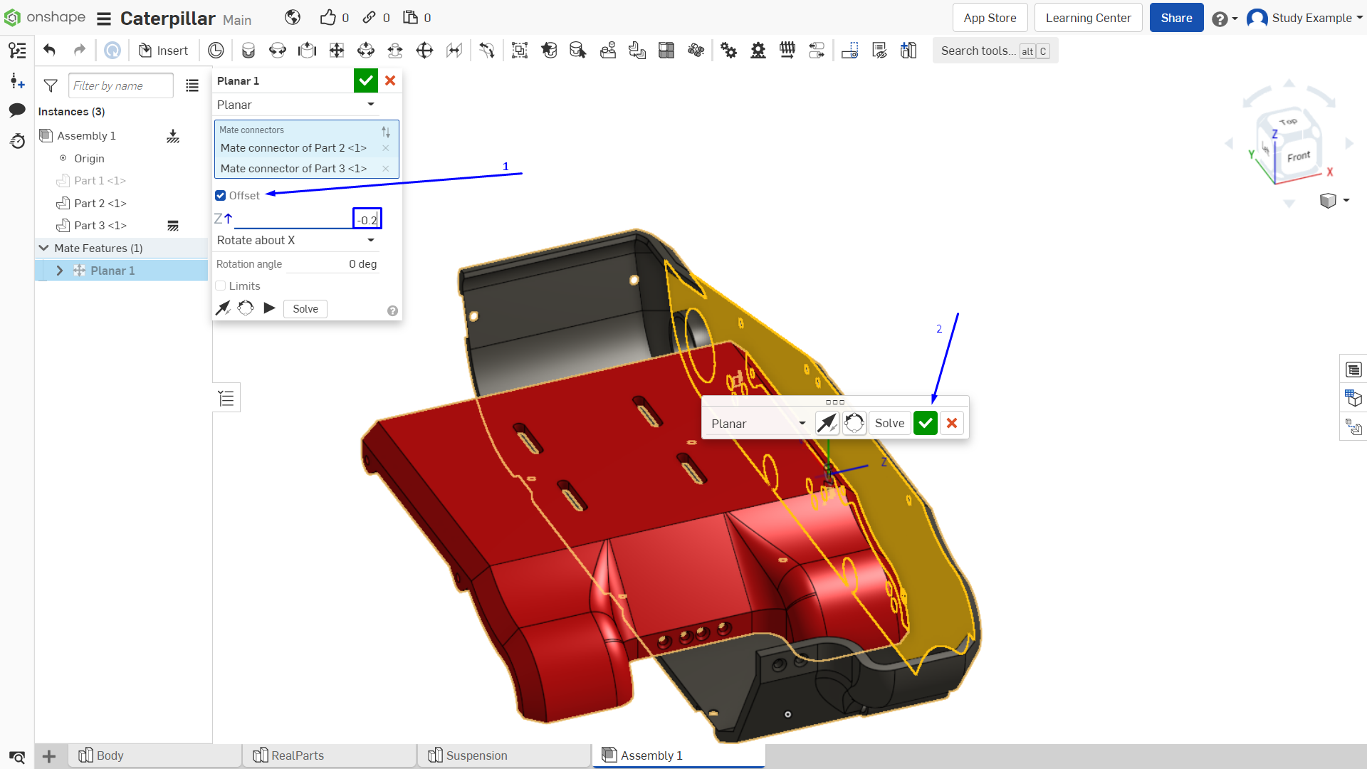Image resolution: width=1367 pixels, height=769 pixels.
Task: Open the Study Example user menu
Action: pos(1305,18)
